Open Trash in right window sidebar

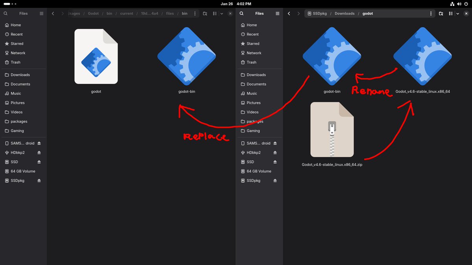[260, 62]
